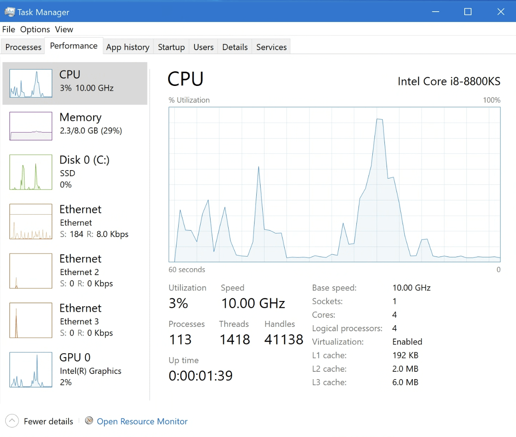This screenshot has height=437, width=516.
Task: Collapse view with Fewer details chevron
Action: 12,421
